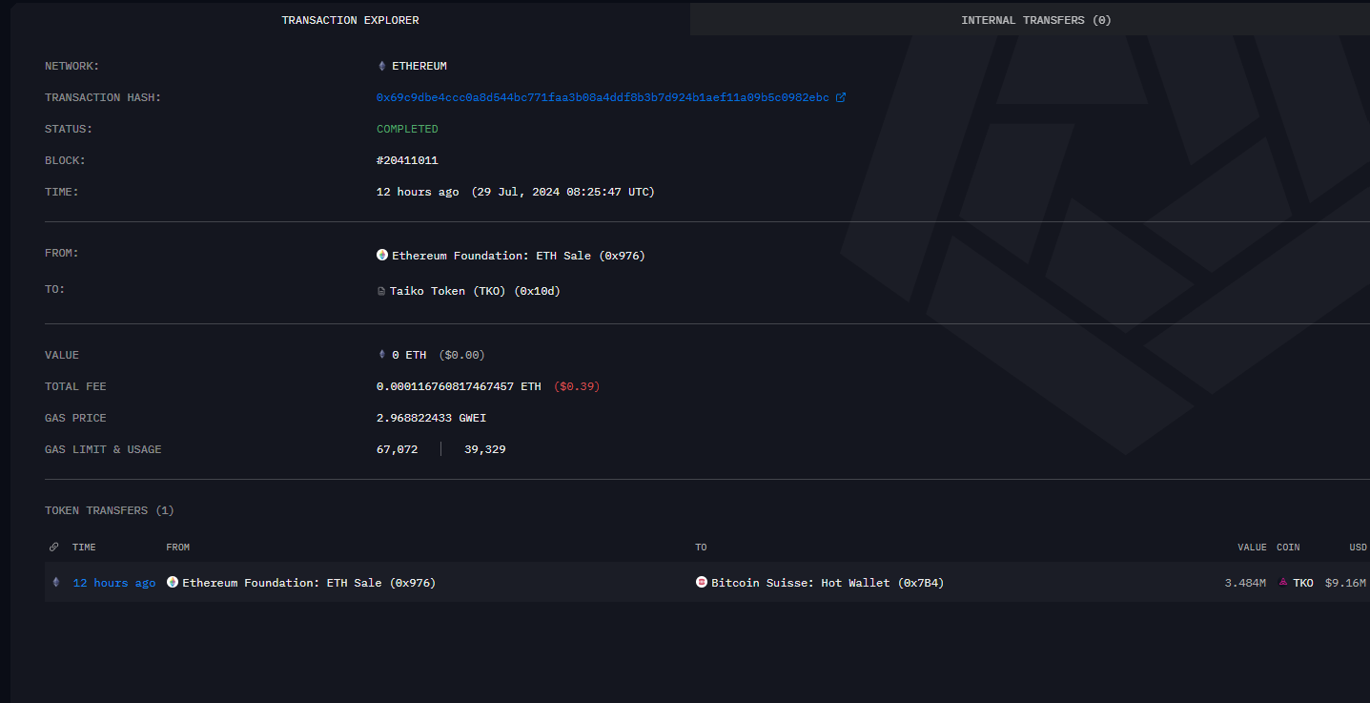This screenshot has width=1370, height=703.
Task: Click the TKO coin icon in the transfer row
Action: coord(1283,583)
